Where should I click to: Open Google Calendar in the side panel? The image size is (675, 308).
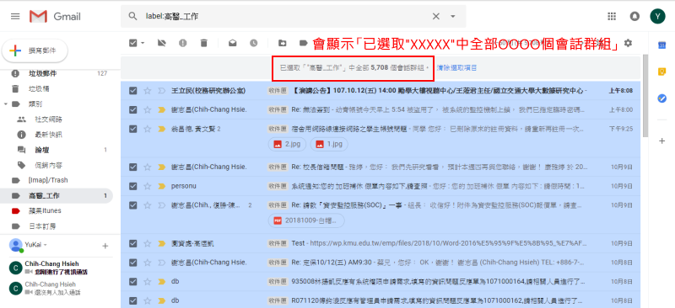coord(662,45)
